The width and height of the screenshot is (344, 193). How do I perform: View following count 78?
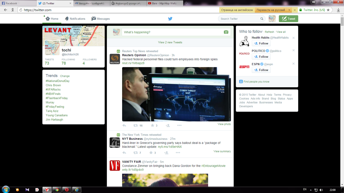(64, 63)
